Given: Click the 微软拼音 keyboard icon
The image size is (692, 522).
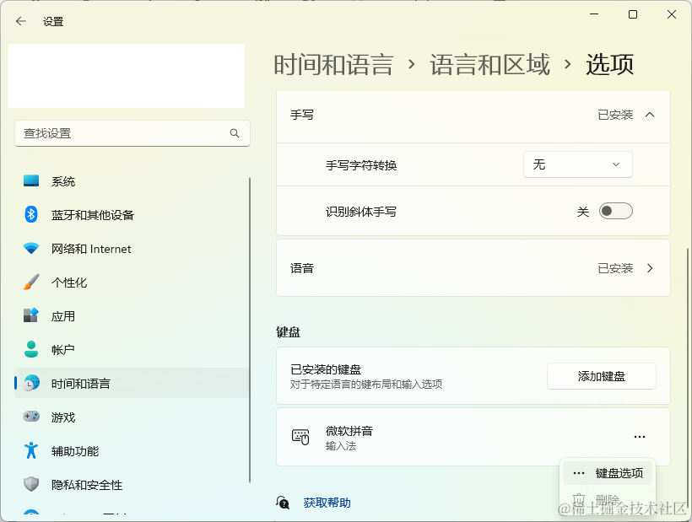Looking at the screenshot, I should pyautogui.click(x=300, y=436).
